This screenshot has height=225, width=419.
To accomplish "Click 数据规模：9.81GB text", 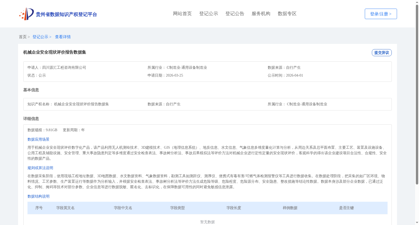I will (x=42, y=130).
